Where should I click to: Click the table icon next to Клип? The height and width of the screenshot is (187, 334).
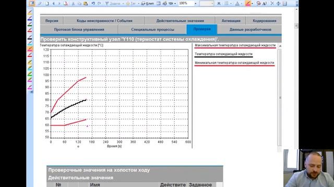[159, 4]
